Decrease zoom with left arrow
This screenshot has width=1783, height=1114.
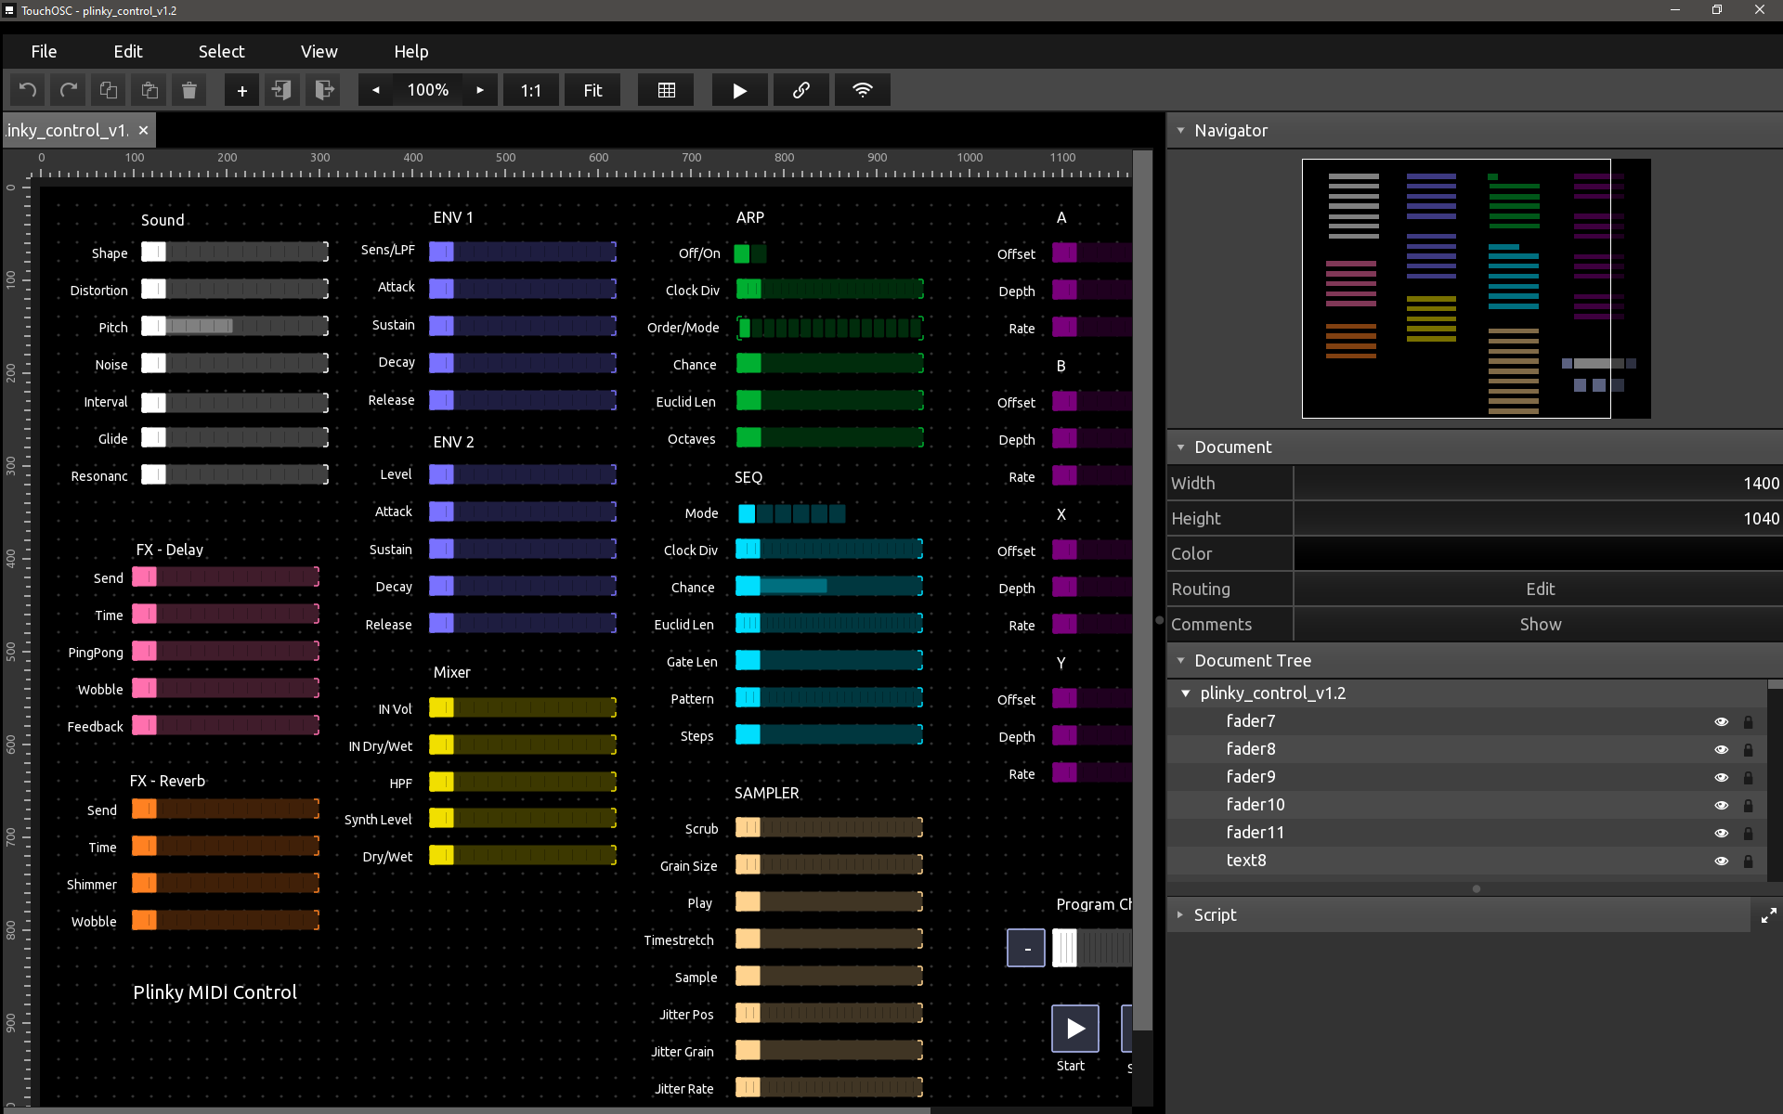click(x=376, y=90)
